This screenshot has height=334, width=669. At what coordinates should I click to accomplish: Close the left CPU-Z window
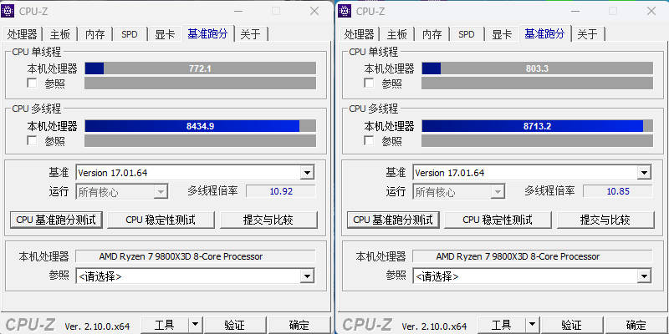tap(314, 11)
